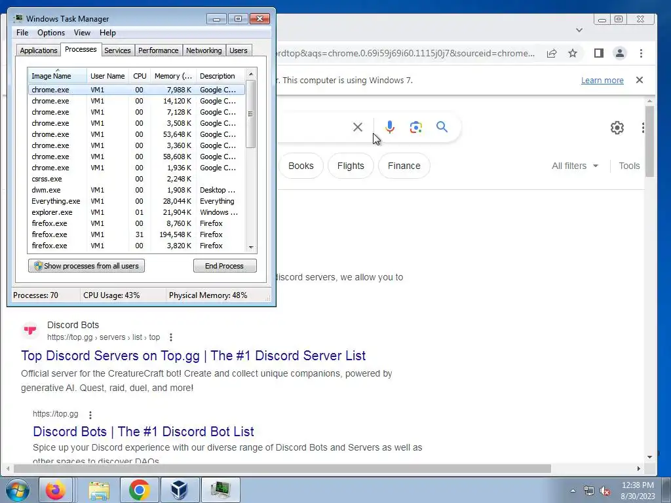Sort processes by User Name column
This screenshot has width=671, height=503.
pos(107,76)
